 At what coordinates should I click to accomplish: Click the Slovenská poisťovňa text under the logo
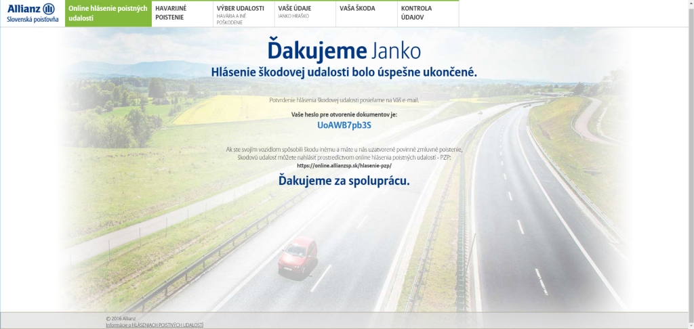[32, 20]
